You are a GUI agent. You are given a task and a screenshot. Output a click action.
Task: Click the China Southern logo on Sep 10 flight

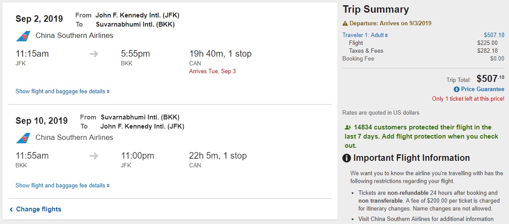pos(23,138)
